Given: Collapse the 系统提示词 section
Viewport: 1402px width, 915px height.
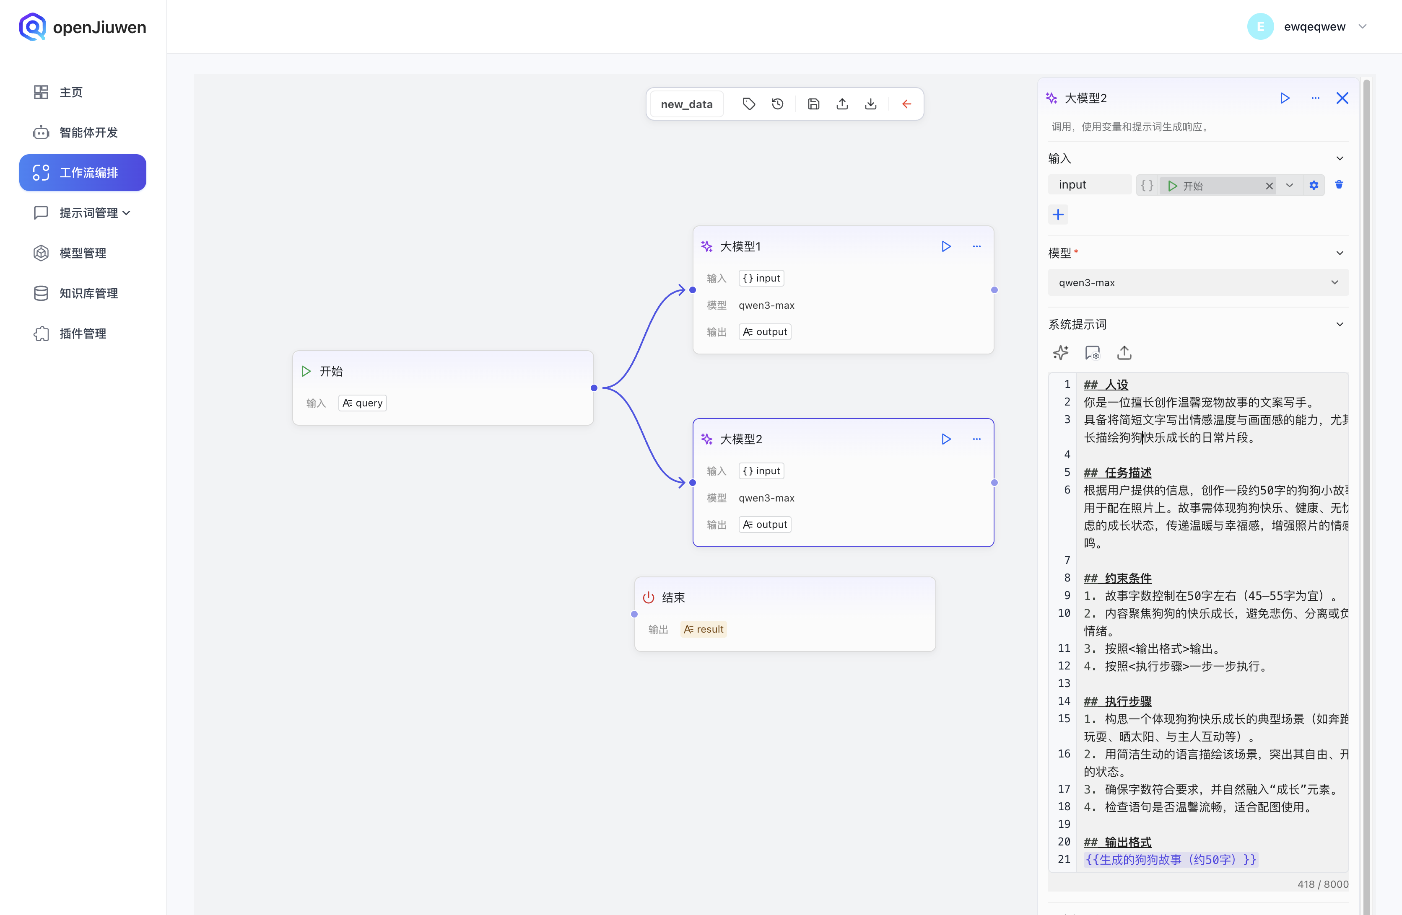Looking at the screenshot, I should (x=1340, y=324).
